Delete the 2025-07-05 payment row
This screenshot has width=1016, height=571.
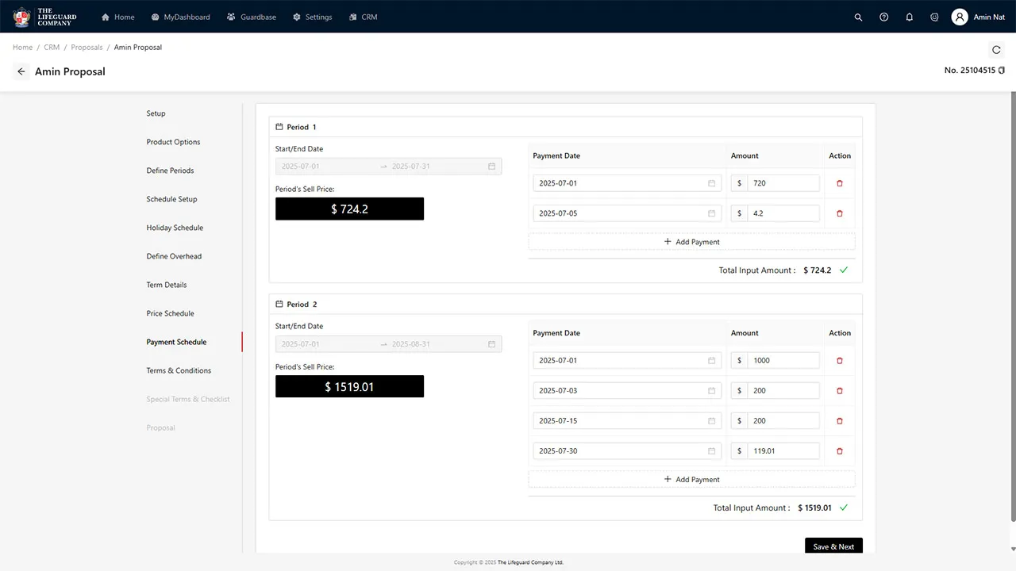click(840, 213)
